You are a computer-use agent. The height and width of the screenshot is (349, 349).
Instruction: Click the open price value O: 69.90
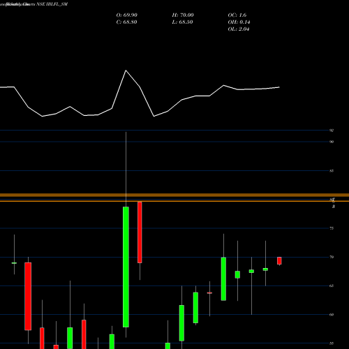(x=126, y=15)
